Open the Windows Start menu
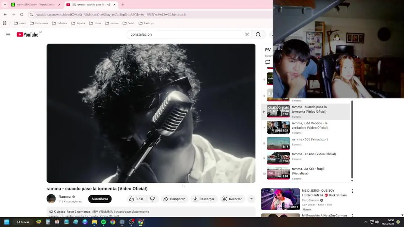This screenshot has width=404, height=227. pos(7,222)
